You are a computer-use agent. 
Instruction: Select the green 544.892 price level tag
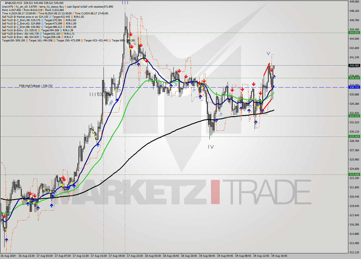click(x=354, y=32)
